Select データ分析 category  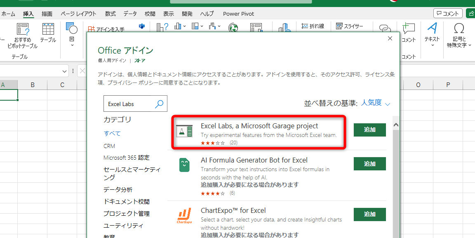click(118, 190)
